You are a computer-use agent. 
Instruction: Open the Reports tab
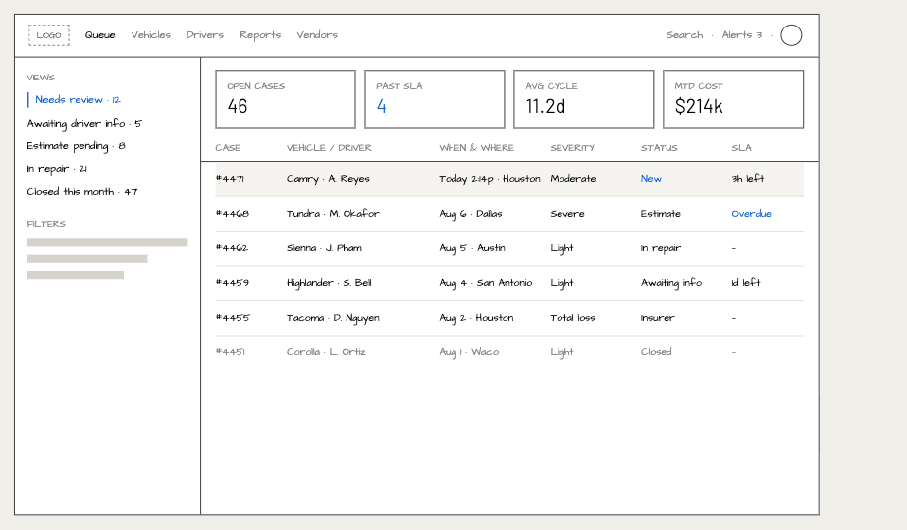[x=260, y=35]
